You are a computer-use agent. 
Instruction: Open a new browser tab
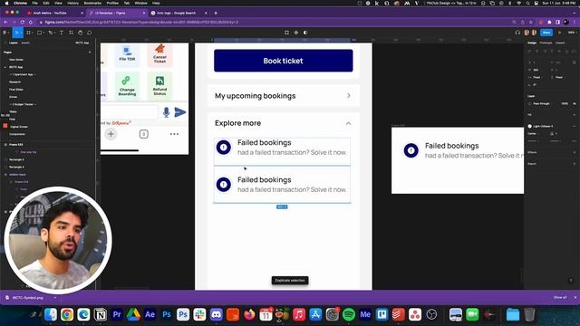click(216, 13)
